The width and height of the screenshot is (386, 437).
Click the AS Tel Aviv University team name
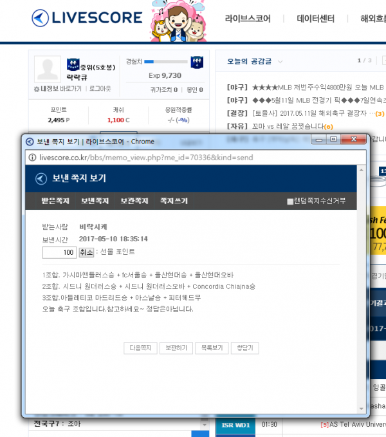(358, 425)
